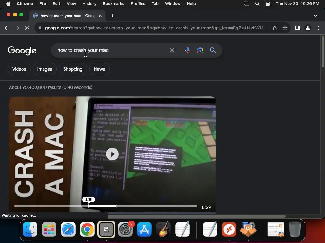Click into the Google search input field
Screen dimensions: 325x243
tap(112, 50)
